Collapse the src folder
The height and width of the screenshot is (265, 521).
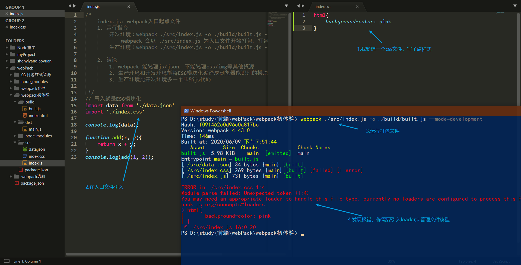click(15, 143)
